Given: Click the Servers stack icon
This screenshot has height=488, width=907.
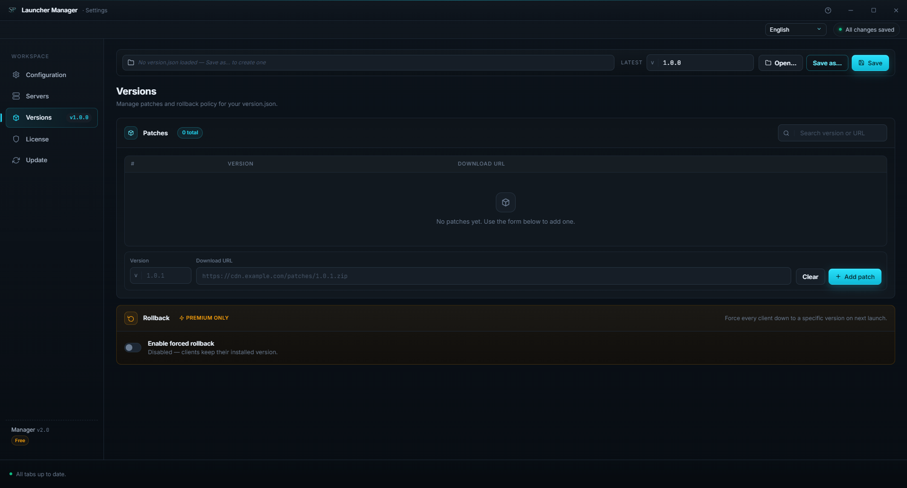Looking at the screenshot, I should click(16, 96).
